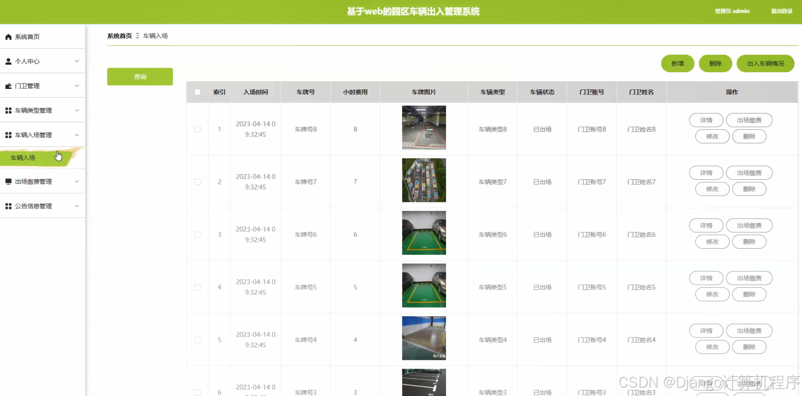Click the 小时费用 column header

[x=355, y=92]
